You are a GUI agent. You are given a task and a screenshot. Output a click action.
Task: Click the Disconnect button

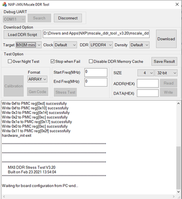click(68, 18)
